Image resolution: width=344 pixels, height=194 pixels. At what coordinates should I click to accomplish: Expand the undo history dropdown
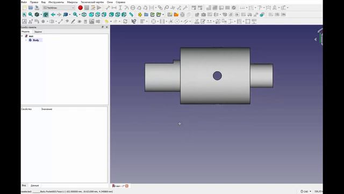tap(111, 22)
